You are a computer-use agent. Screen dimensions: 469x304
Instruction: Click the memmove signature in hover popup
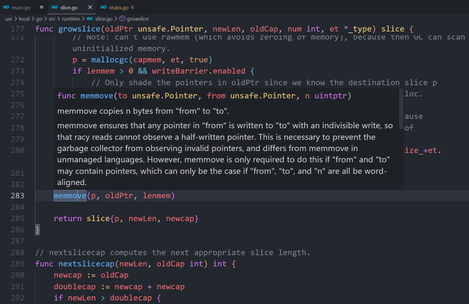click(x=204, y=96)
